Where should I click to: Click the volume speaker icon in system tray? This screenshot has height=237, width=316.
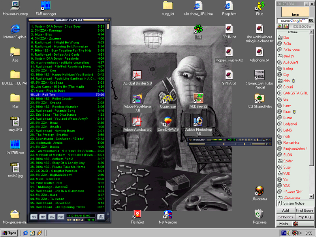tap(289, 233)
